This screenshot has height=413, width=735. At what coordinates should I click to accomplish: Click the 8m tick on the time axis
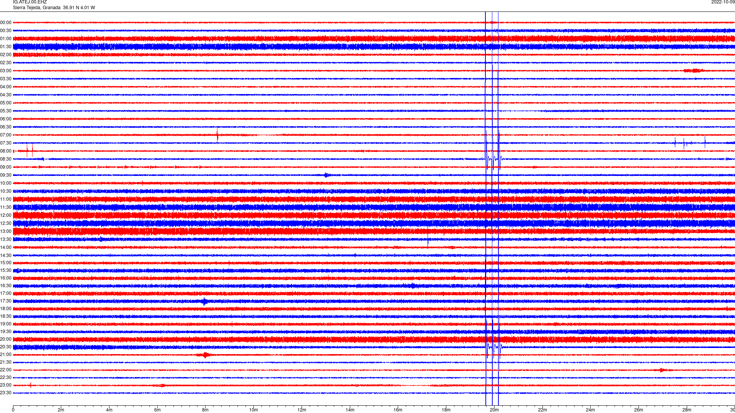[x=206, y=410]
